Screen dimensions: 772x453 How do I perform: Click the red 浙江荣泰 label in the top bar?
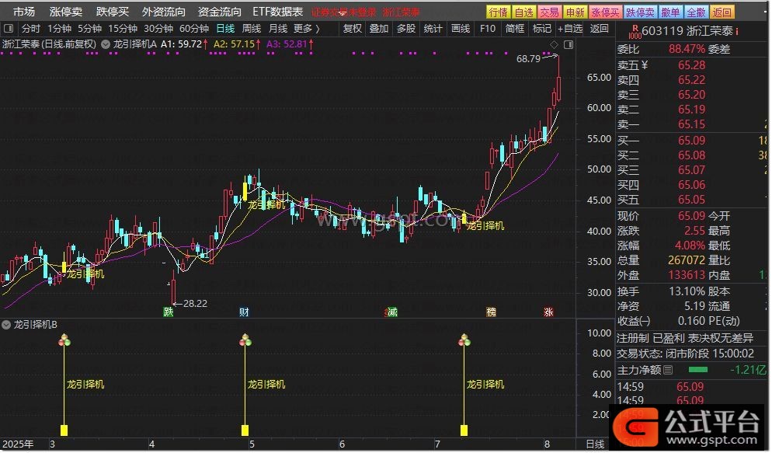click(x=402, y=12)
